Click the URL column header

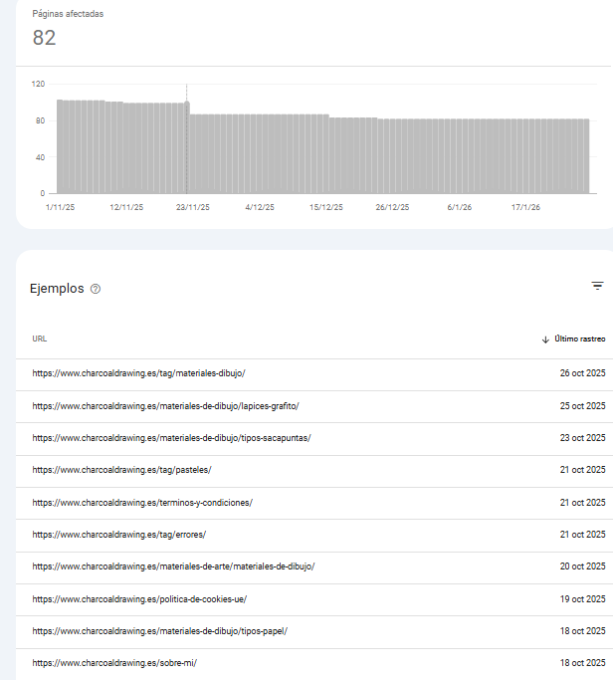(x=39, y=340)
